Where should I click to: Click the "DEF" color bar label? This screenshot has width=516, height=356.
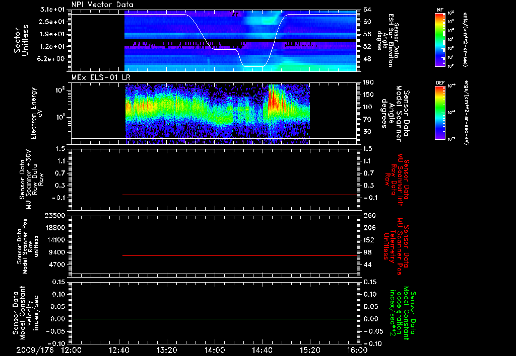[440, 83]
